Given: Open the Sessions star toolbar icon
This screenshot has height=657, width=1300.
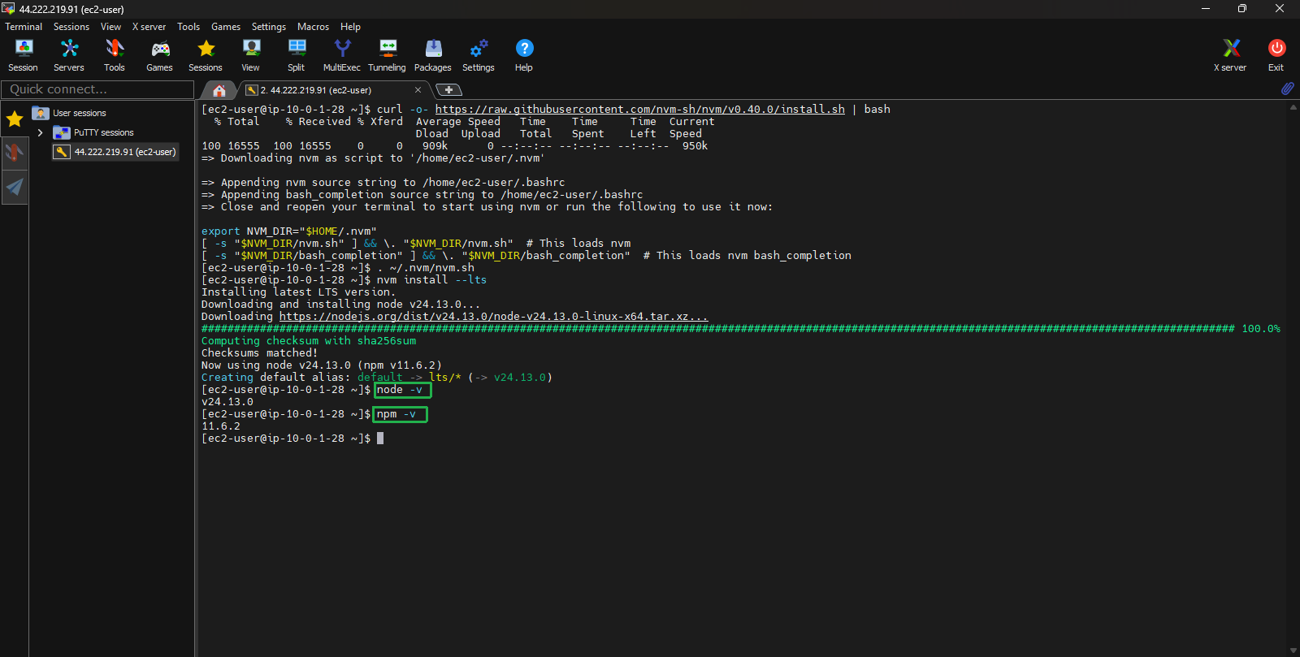Looking at the screenshot, I should 206,55.
